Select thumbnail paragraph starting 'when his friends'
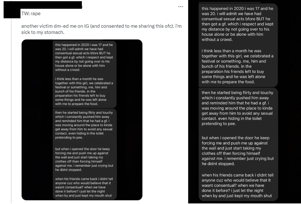Image resolution: width=301 pixels, height=204 pixels. pyautogui.click(x=84, y=187)
